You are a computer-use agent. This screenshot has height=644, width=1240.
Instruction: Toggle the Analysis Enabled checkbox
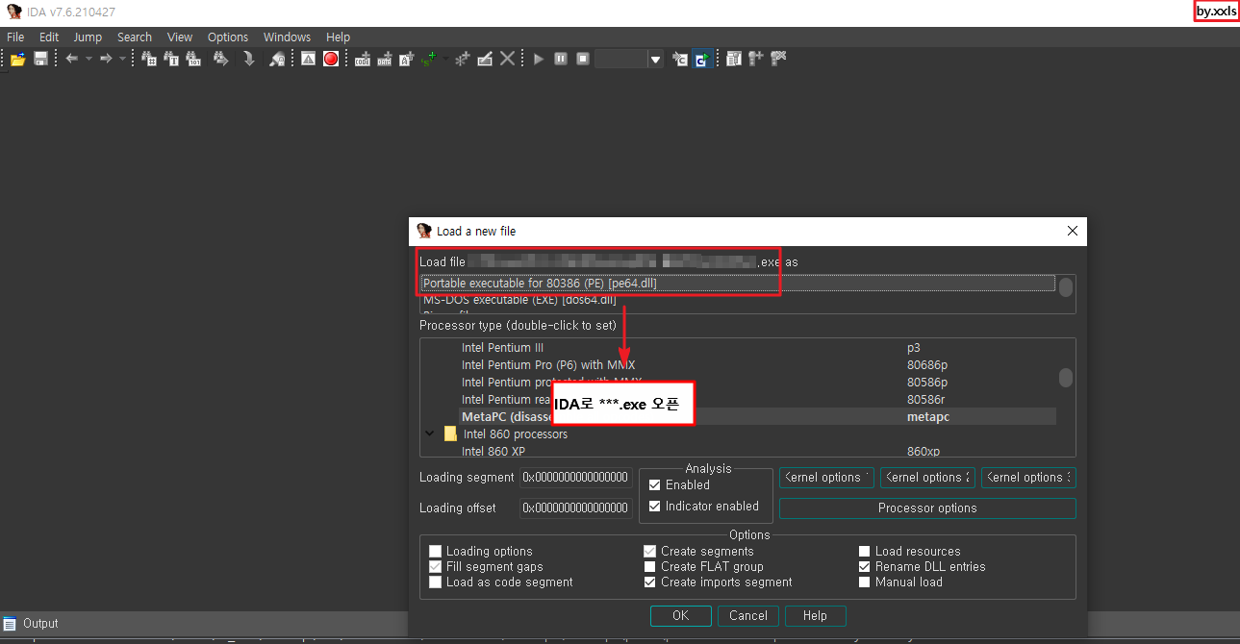tap(655, 485)
